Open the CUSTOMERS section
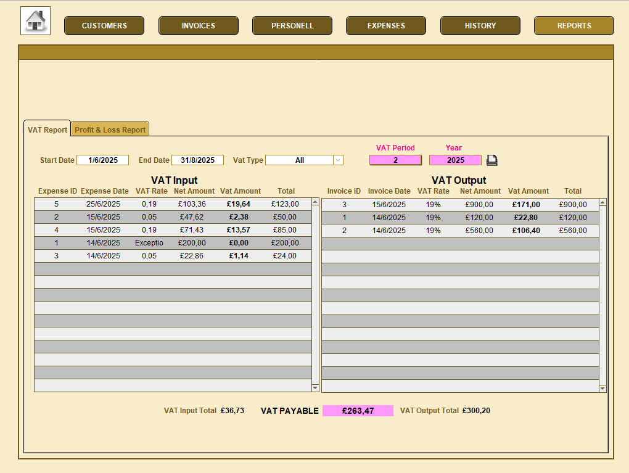 [x=104, y=26]
